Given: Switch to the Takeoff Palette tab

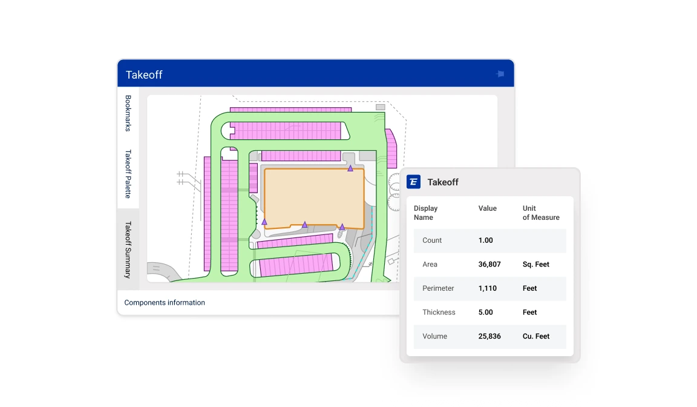Looking at the screenshot, I should 128,174.
